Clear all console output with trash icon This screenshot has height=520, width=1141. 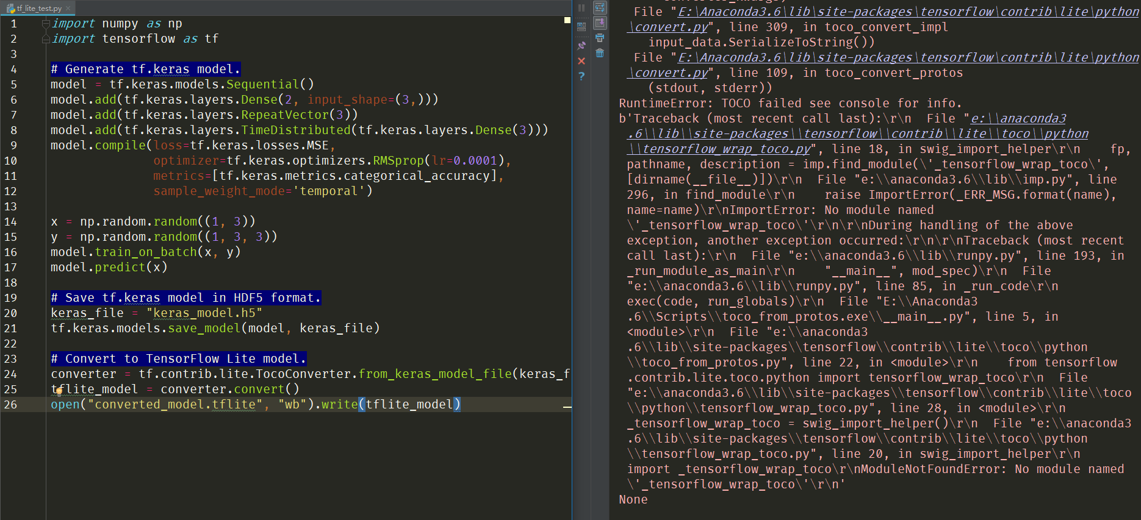click(600, 53)
